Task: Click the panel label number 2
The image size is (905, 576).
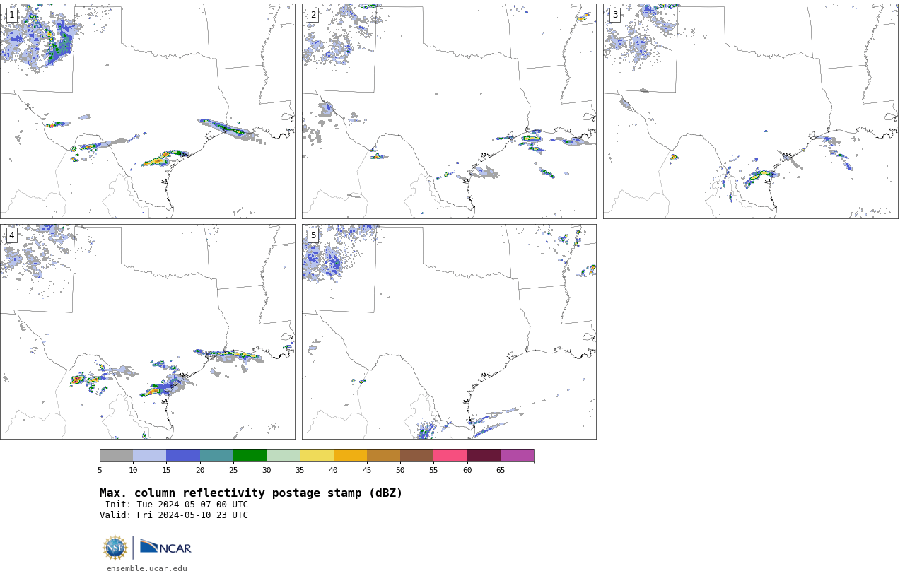Action: (313, 15)
